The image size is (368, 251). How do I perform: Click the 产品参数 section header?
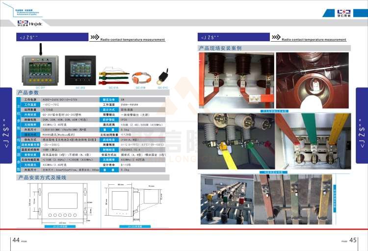28,93
